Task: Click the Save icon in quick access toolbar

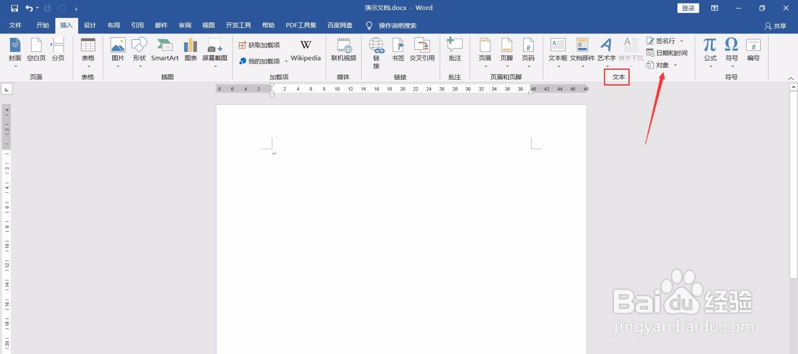Action: click(x=14, y=8)
